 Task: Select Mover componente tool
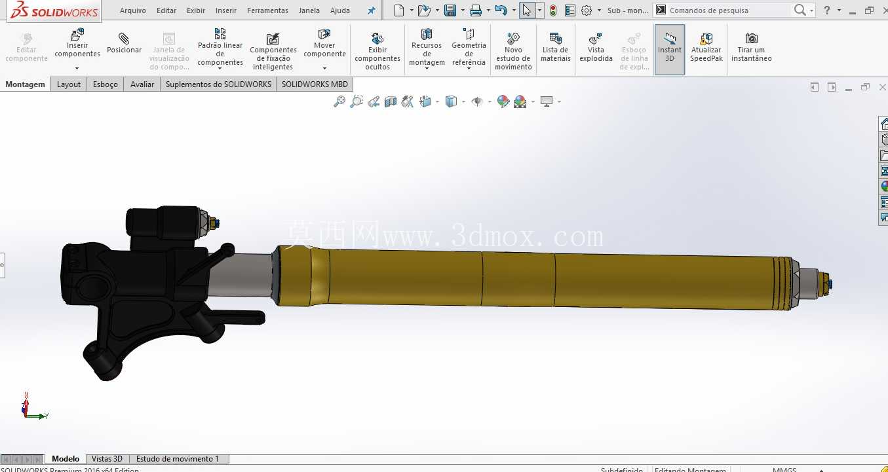(324, 43)
